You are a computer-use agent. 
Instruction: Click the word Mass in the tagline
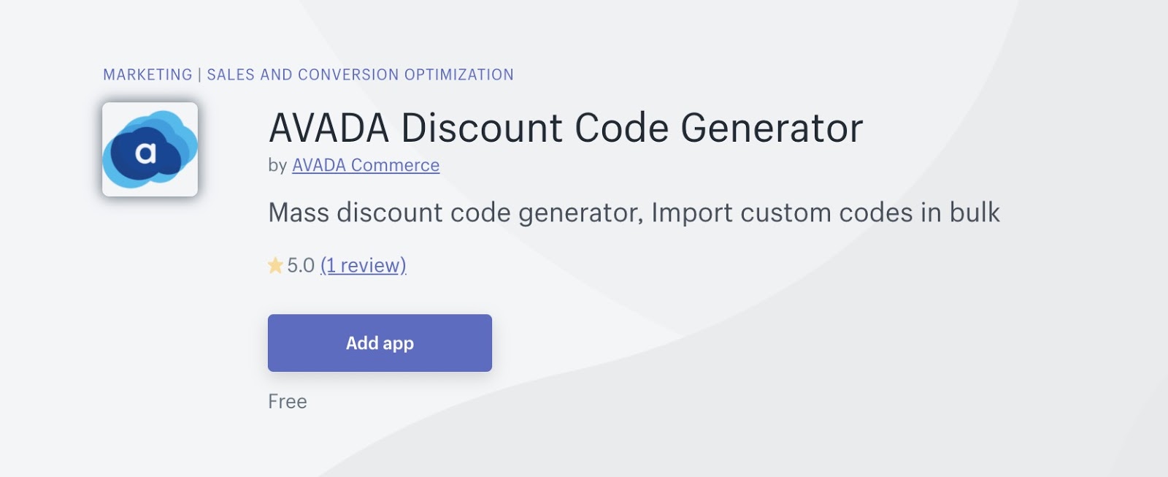pyautogui.click(x=299, y=213)
